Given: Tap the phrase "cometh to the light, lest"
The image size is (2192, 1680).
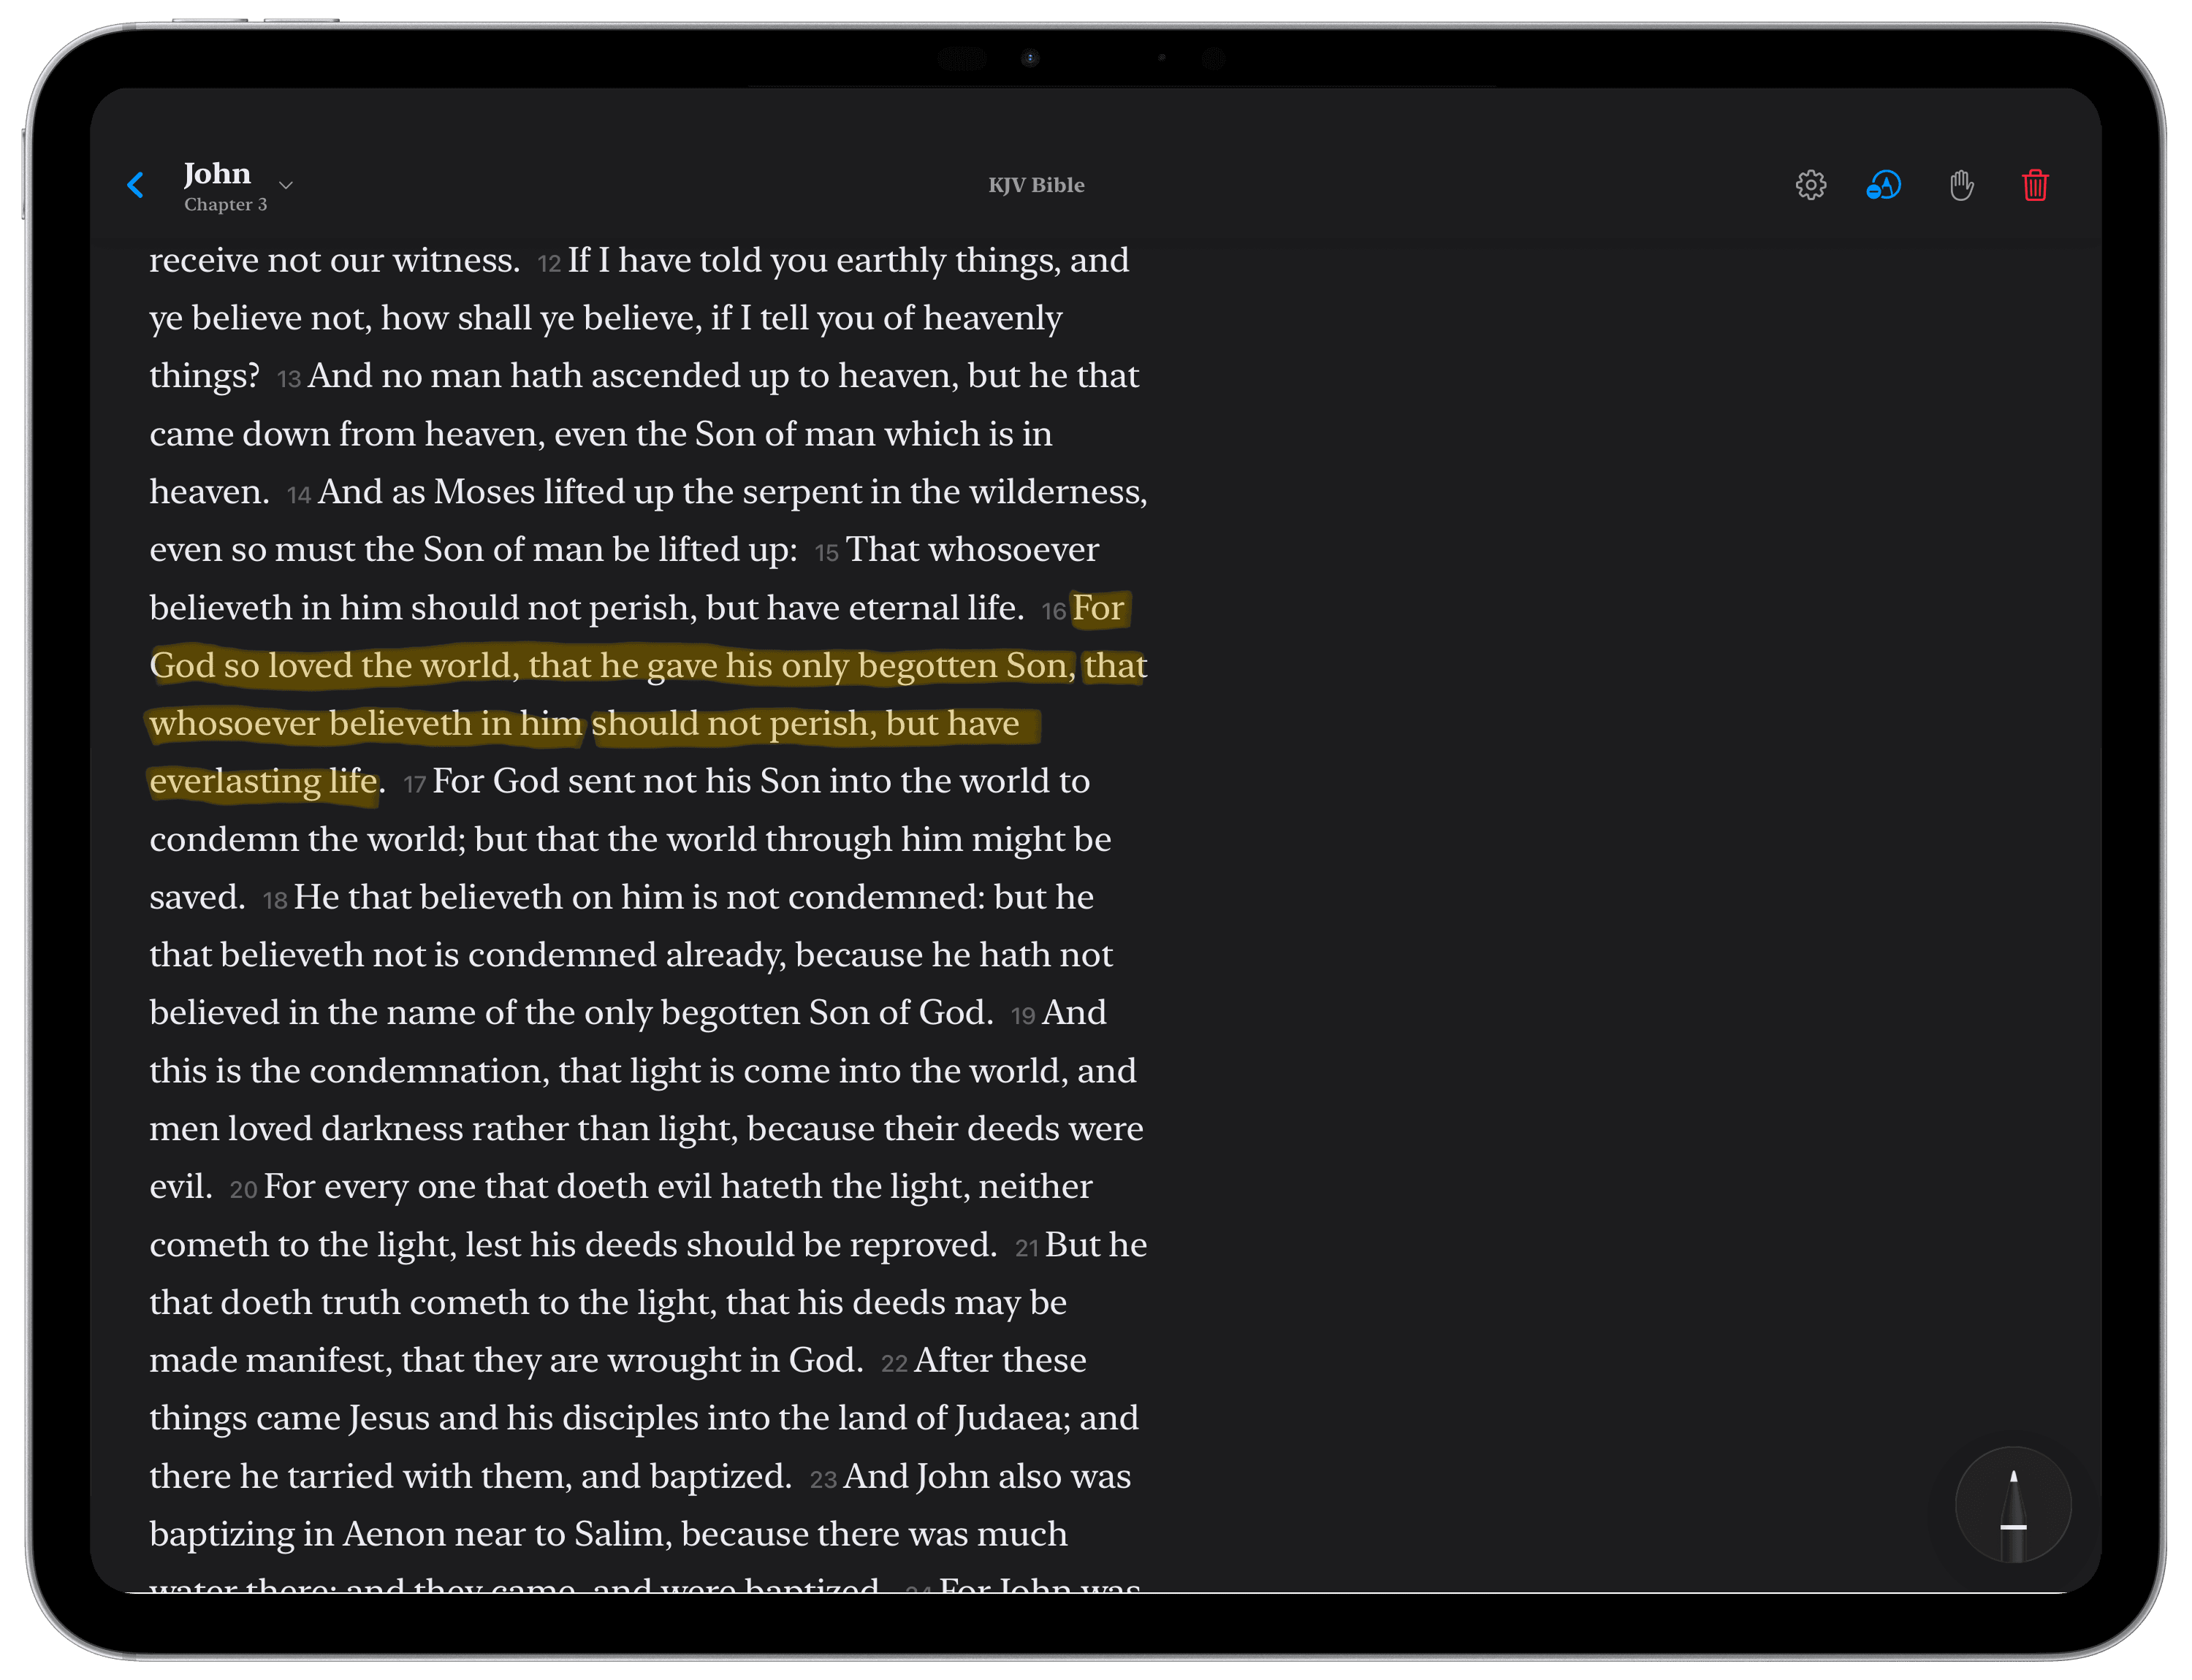Looking at the screenshot, I should click(336, 1245).
